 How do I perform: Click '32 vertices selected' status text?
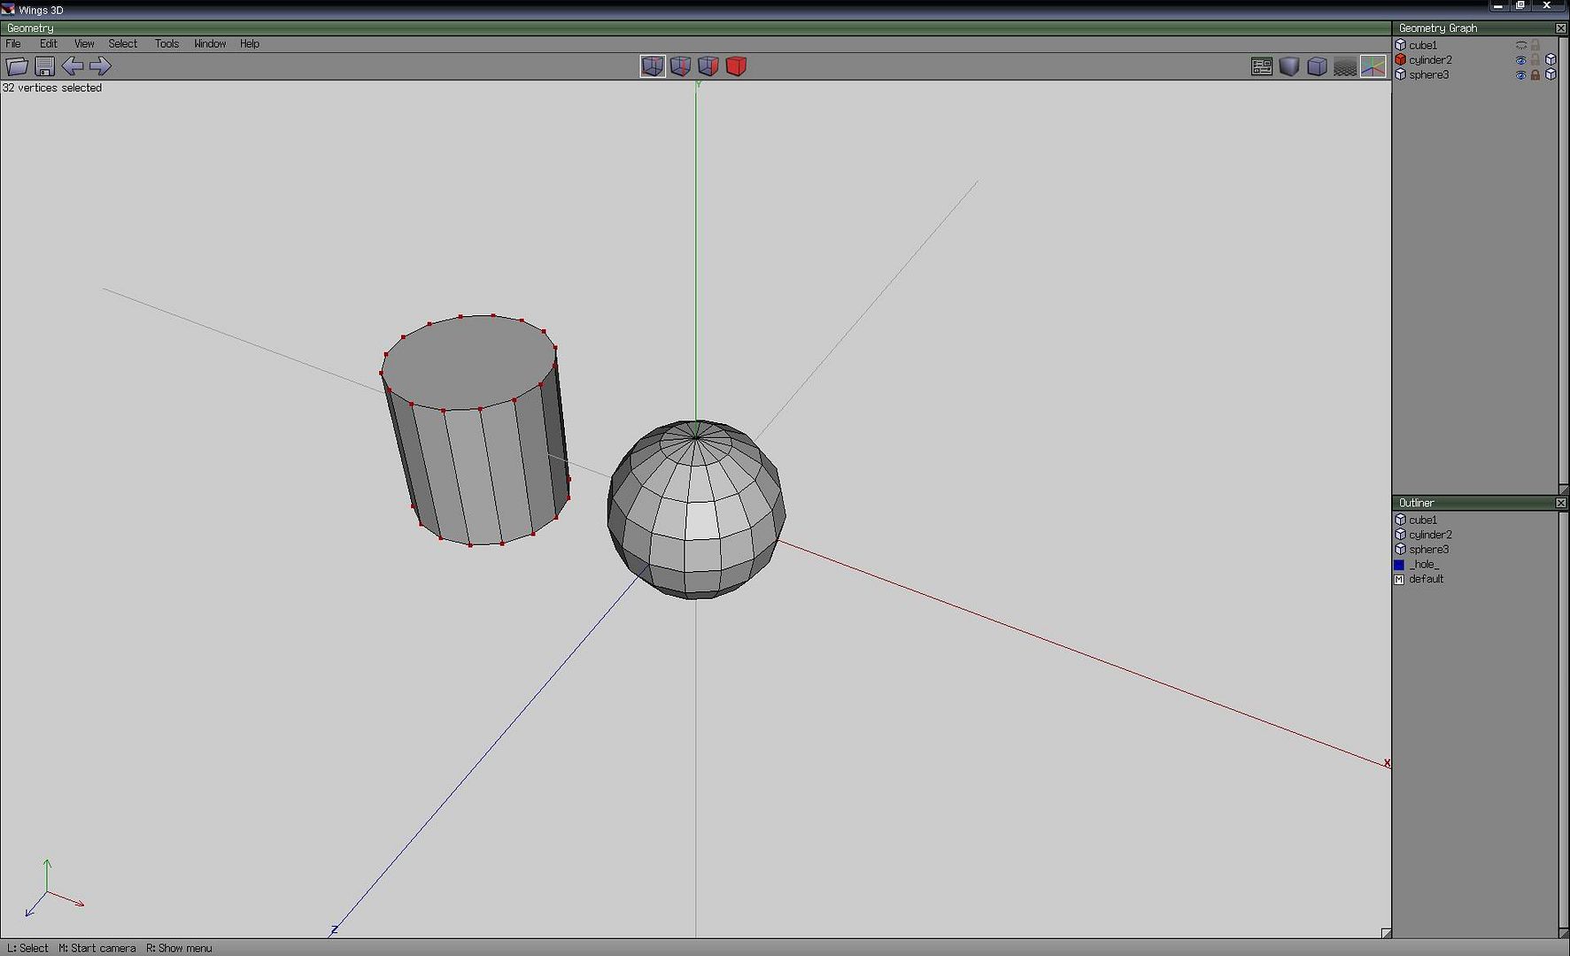tap(52, 88)
